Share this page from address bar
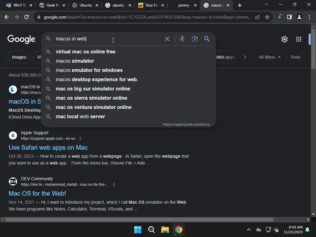316x237 pixels. click(257, 17)
